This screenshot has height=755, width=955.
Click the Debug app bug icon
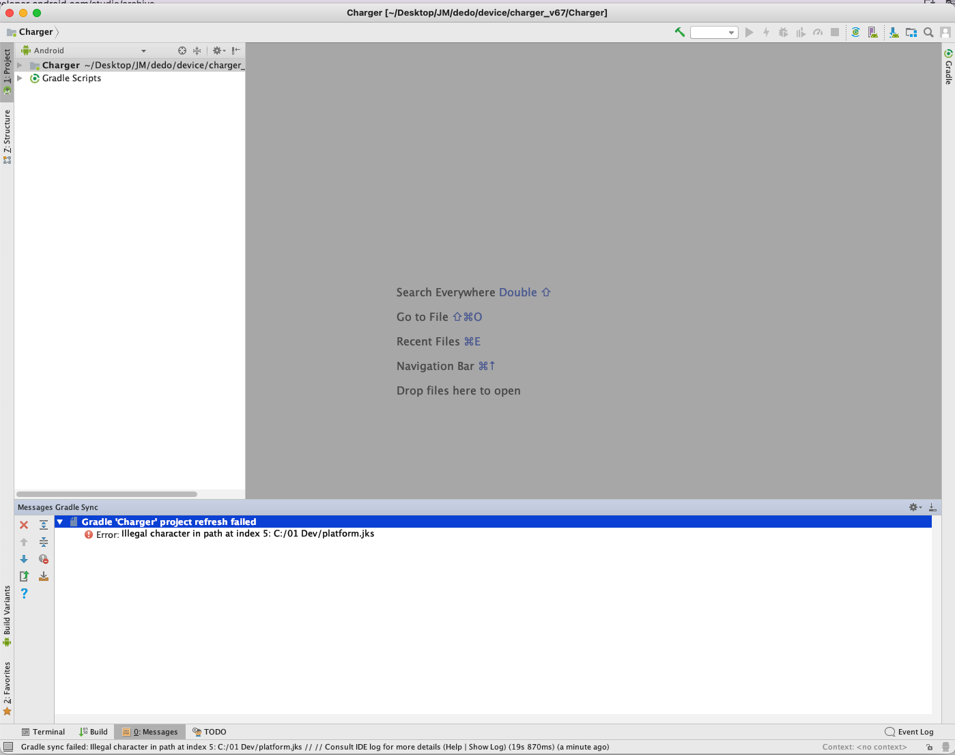coord(783,32)
